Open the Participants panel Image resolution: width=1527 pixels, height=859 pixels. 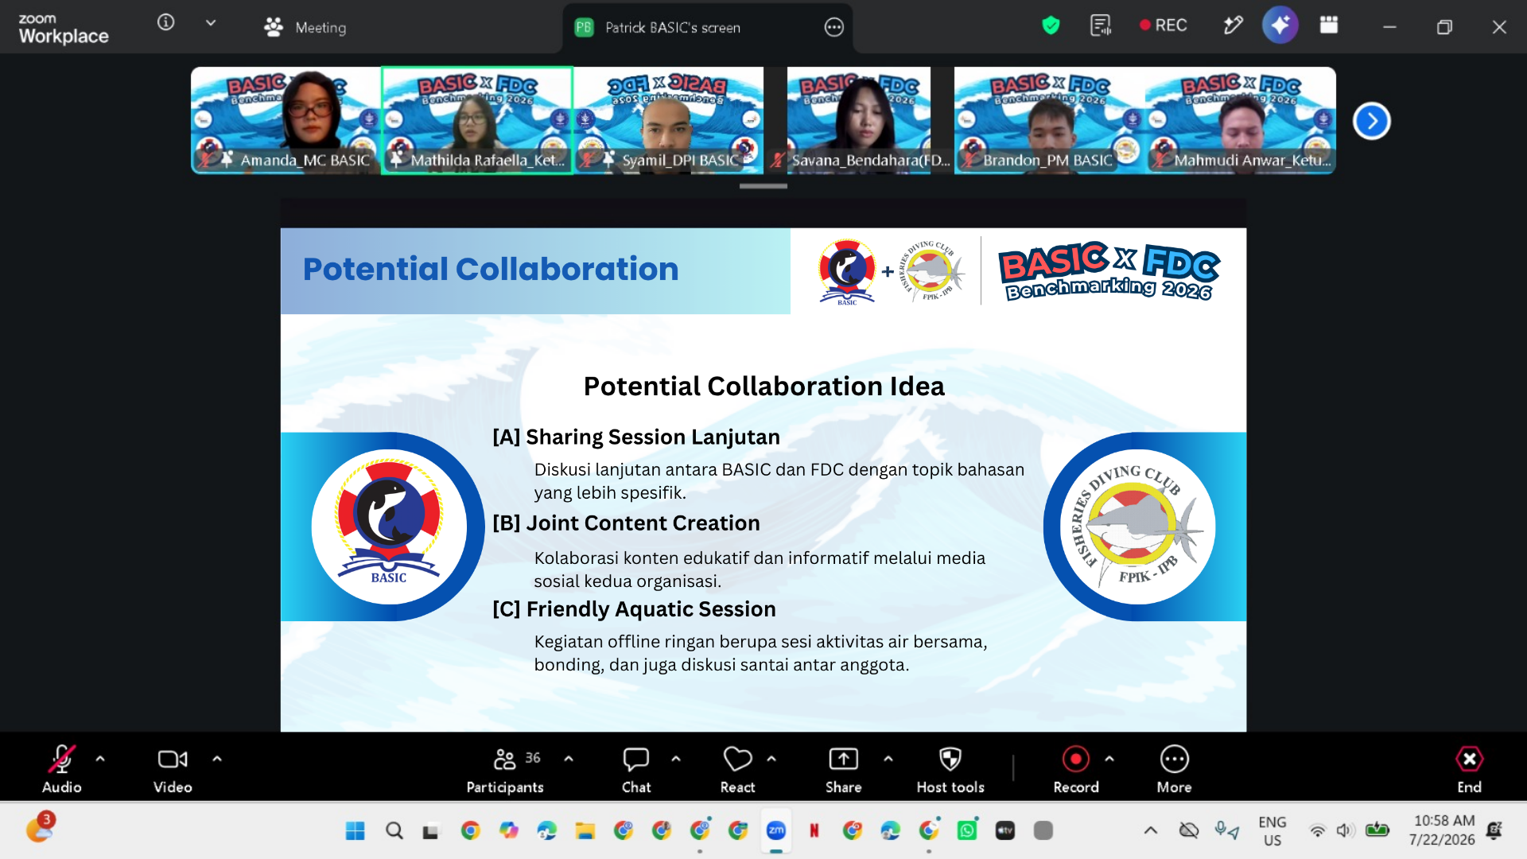505,769
